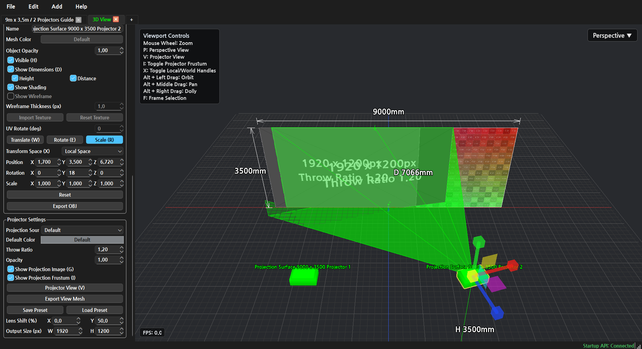This screenshot has height=349, width=642.
Task: Click Translate (W) mode button
Action: [x=25, y=140]
